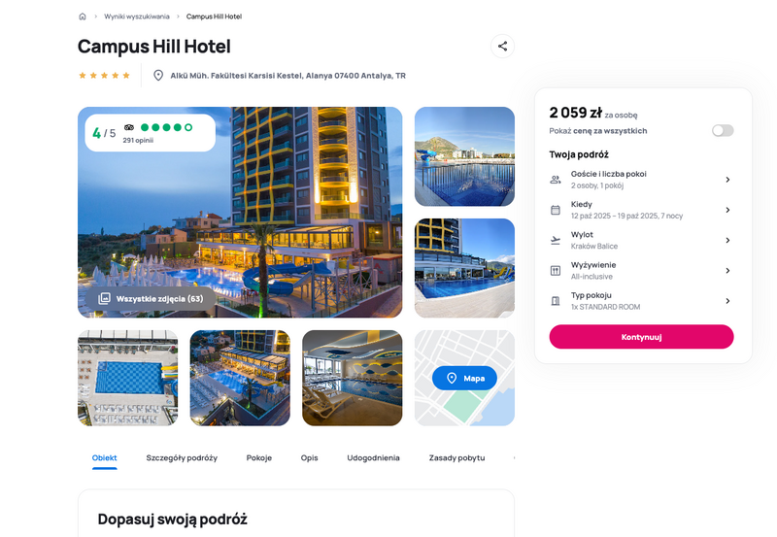Viewport: 777px width, 537px height.
Task: Select the Pokoje tab
Action: tap(259, 457)
